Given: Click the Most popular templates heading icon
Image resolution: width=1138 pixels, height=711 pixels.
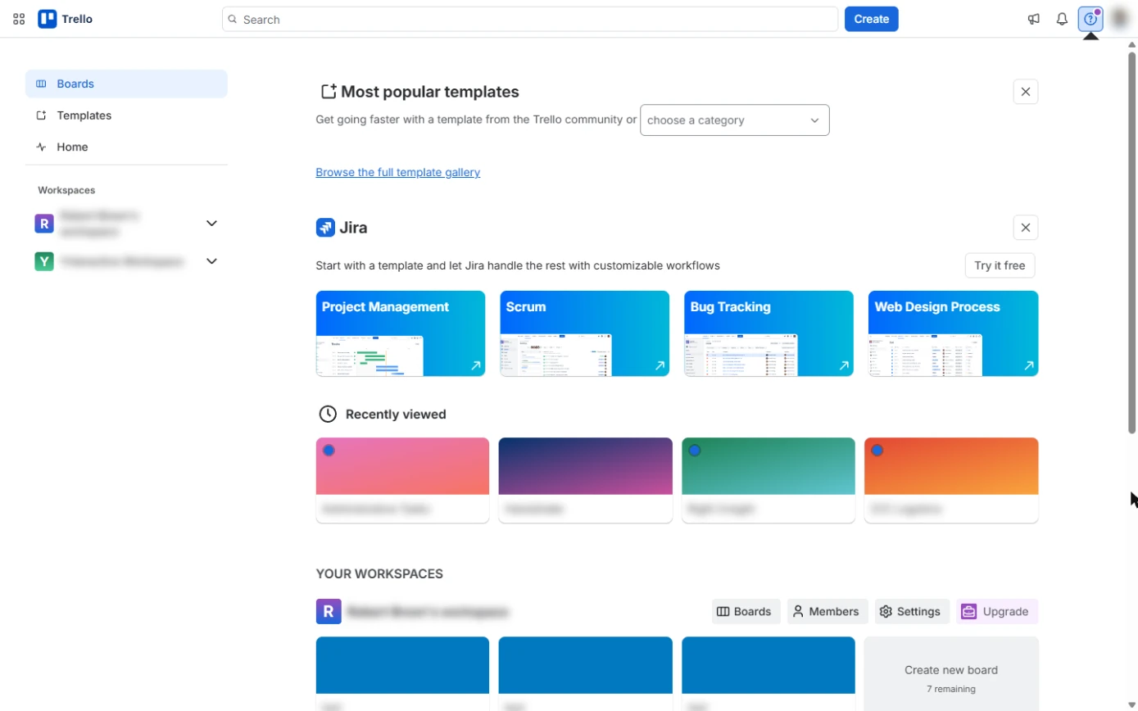Looking at the screenshot, I should tap(329, 92).
